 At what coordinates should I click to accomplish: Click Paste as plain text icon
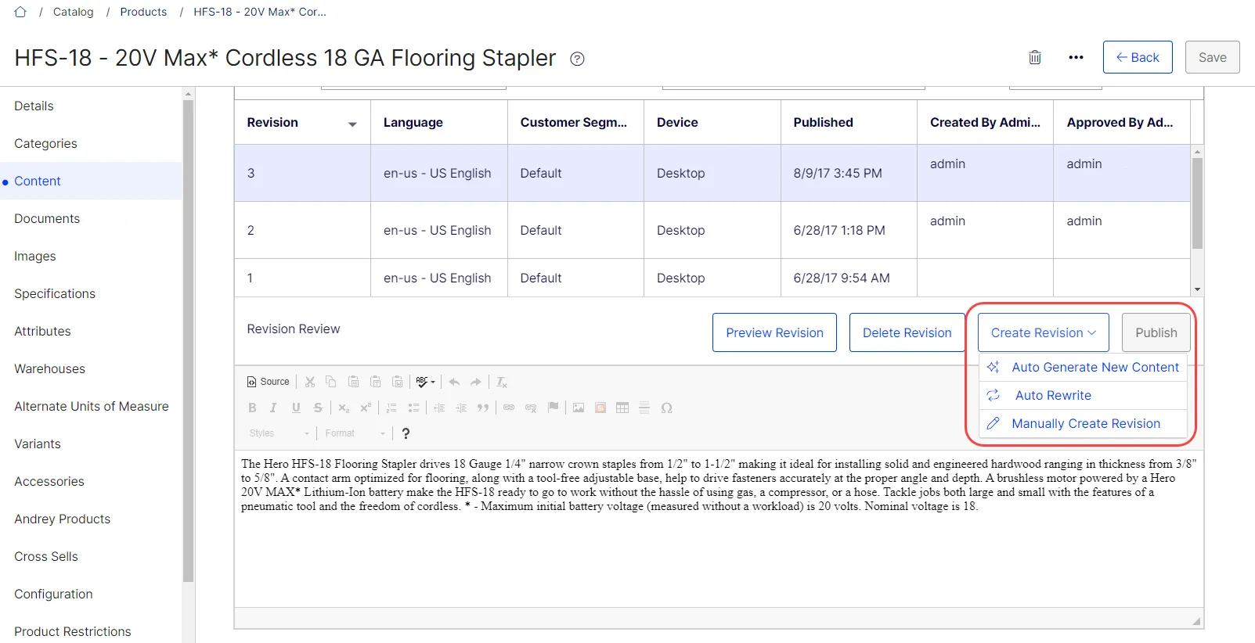click(x=375, y=382)
